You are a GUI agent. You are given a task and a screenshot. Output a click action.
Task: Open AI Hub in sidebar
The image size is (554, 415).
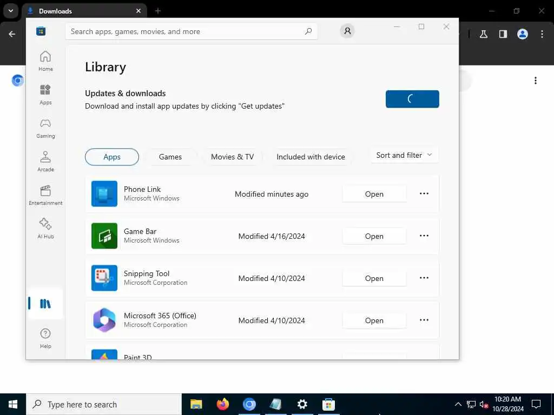[x=45, y=229]
